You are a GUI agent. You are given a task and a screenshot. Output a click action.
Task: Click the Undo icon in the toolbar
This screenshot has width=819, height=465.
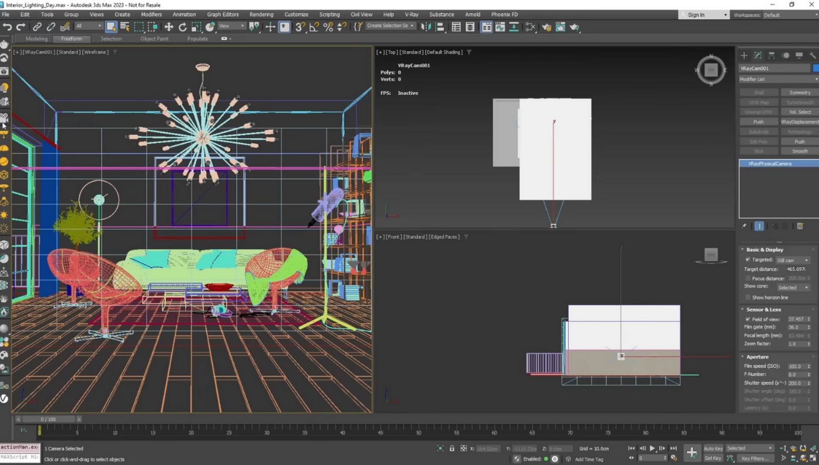tap(8, 27)
